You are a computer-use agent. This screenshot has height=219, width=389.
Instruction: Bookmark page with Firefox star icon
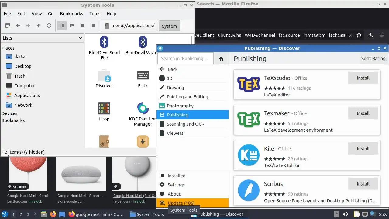click(359, 35)
